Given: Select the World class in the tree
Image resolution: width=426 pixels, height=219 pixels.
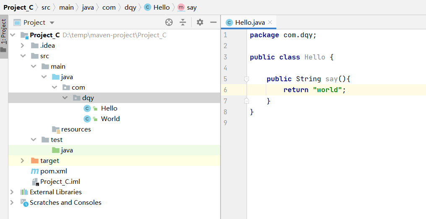Looking at the screenshot, I should [110, 119].
